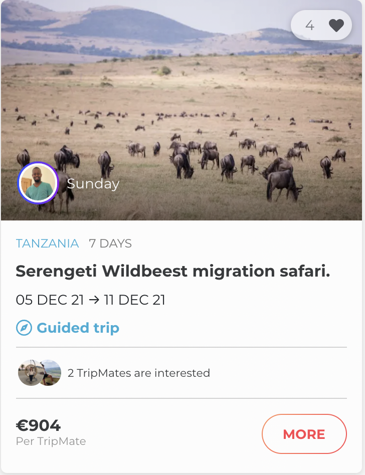The image size is (365, 475).
Task: Click the end date 11 DEC 21
Action: pyautogui.click(x=135, y=300)
